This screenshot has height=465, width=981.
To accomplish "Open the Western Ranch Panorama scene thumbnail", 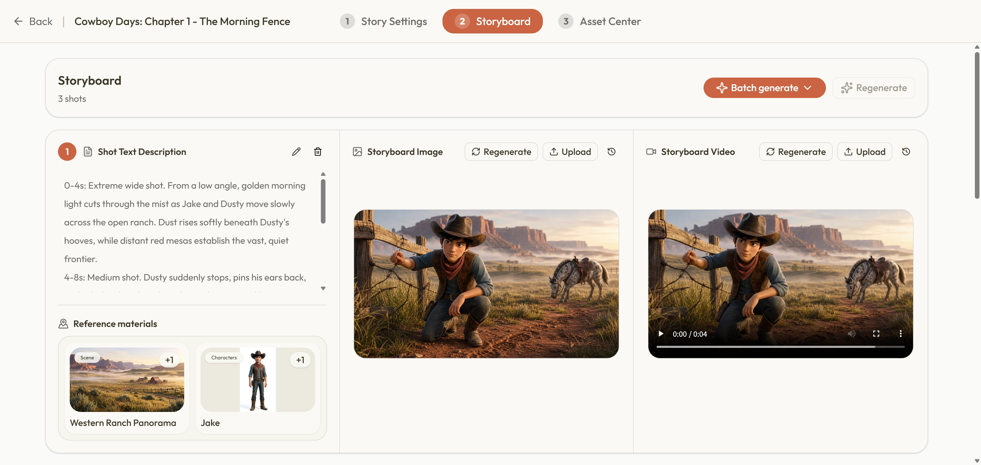I will tap(127, 380).
